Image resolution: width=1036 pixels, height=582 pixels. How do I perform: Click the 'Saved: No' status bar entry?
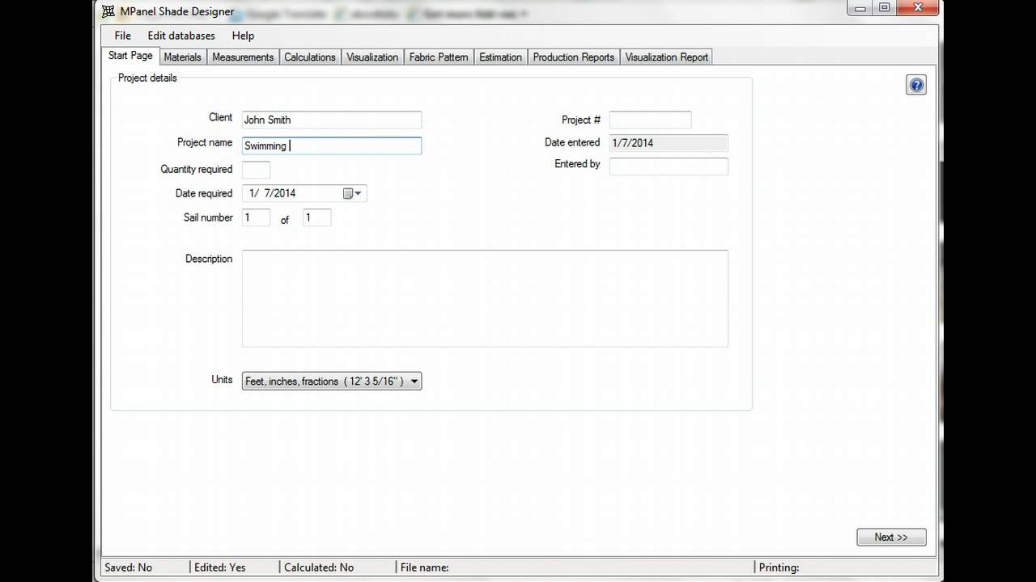(129, 567)
